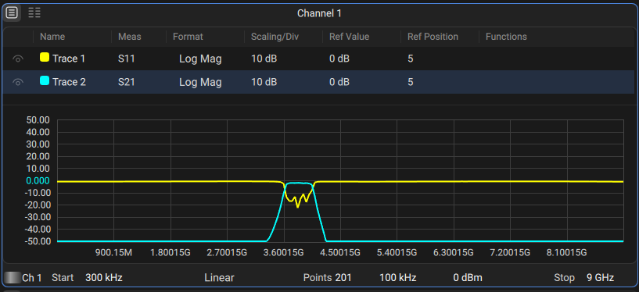
Task: Click the 50.00 top axis label
Action: [38, 120]
